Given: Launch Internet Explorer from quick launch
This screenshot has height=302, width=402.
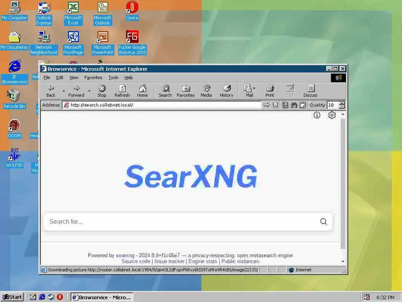Looking at the screenshot, I should tap(42, 297).
